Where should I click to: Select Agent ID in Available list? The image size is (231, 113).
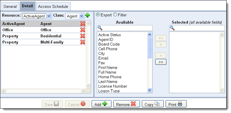pos(106,40)
